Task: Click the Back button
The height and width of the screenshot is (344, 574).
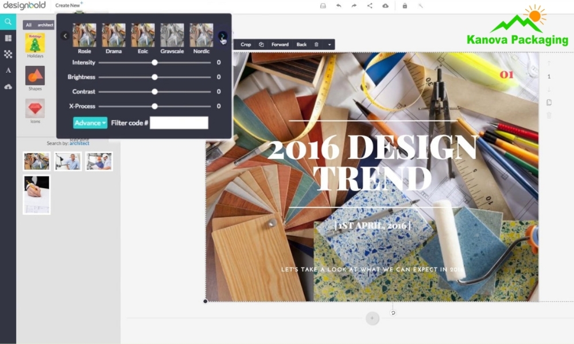Action: click(x=302, y=45)
